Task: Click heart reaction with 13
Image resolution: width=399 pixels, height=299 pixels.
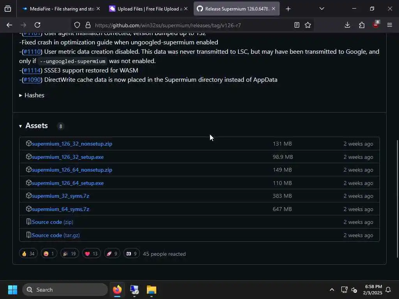Action: coord(91,253)
